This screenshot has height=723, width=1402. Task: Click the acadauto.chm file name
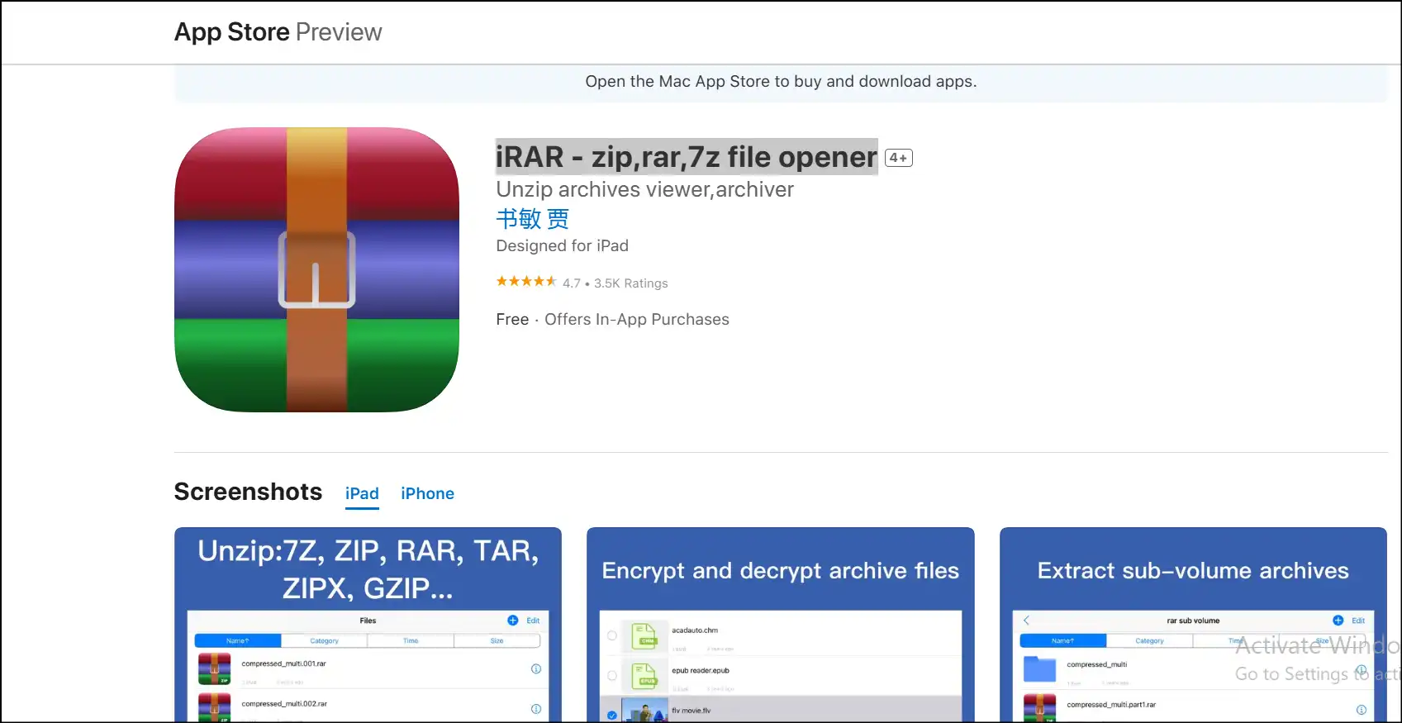(695, 630)
